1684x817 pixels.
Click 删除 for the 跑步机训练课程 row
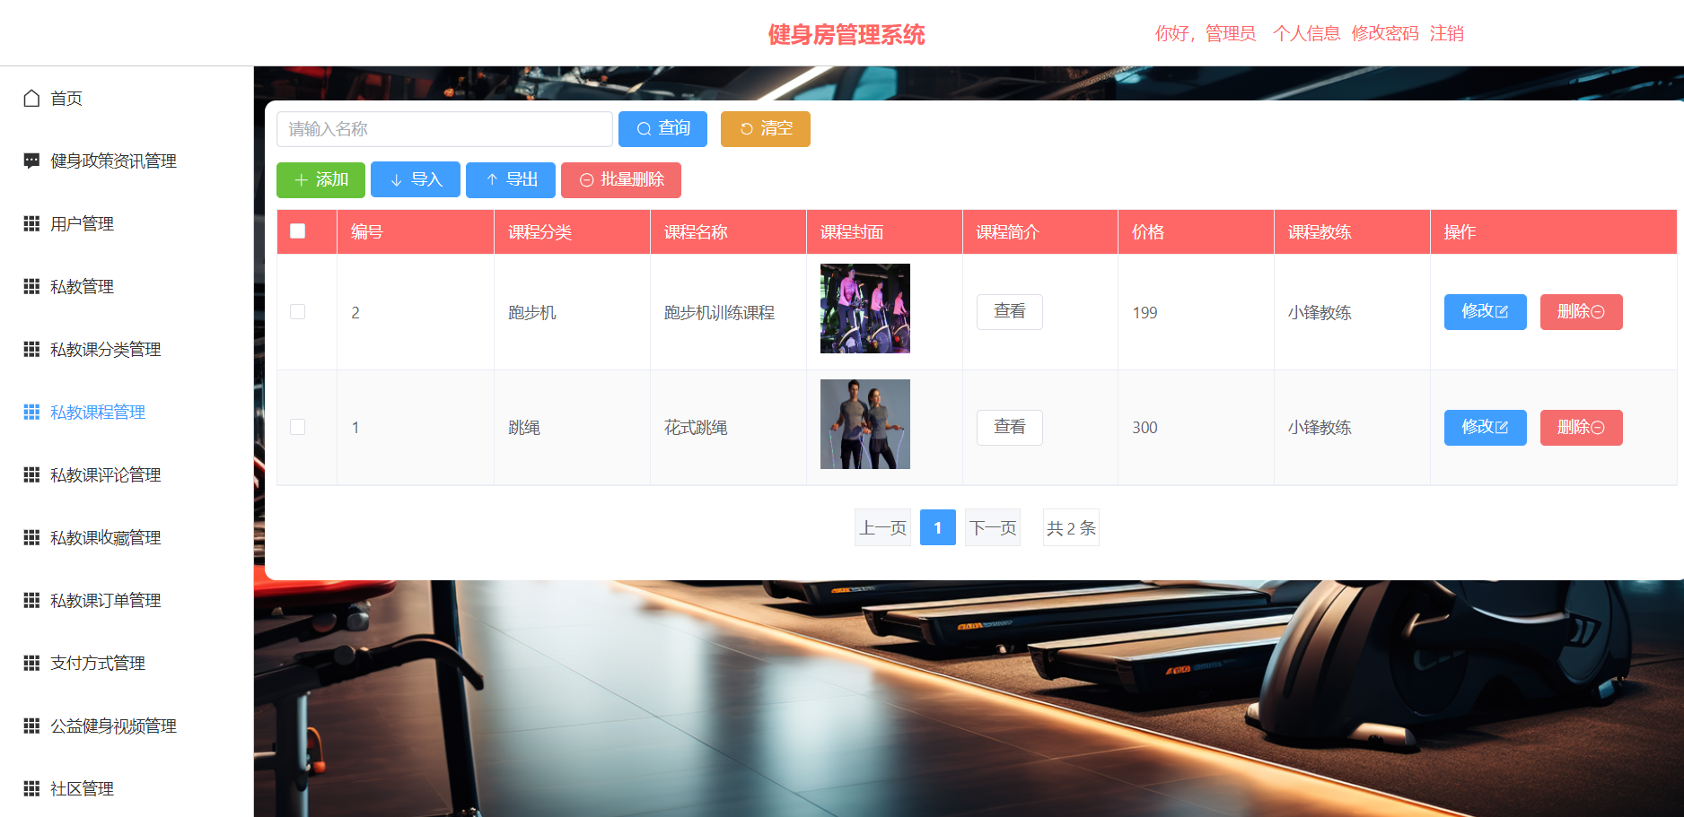click(1582, 312)
